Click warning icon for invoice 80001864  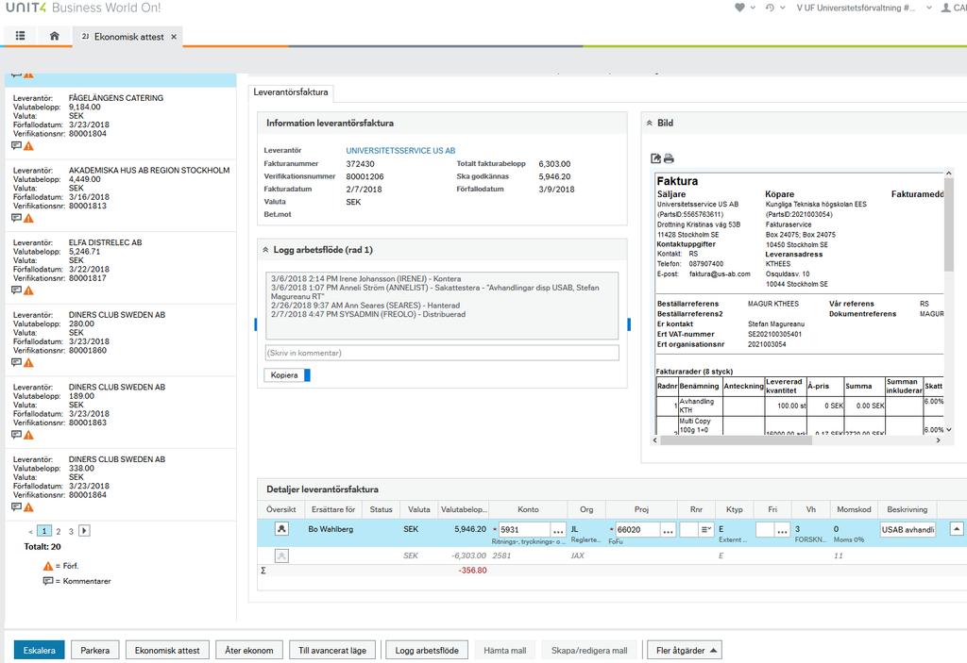point(28,507)
